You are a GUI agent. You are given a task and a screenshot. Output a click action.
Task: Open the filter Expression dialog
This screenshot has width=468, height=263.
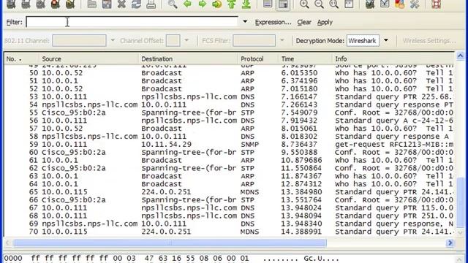(273, 23)
